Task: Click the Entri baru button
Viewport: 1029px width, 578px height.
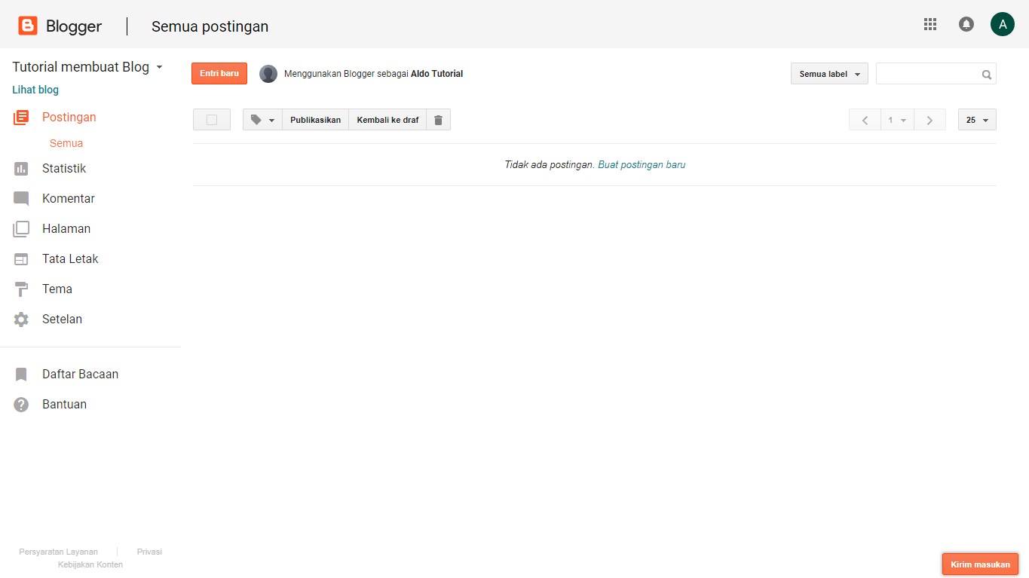Action: click(x=219, y=74)
